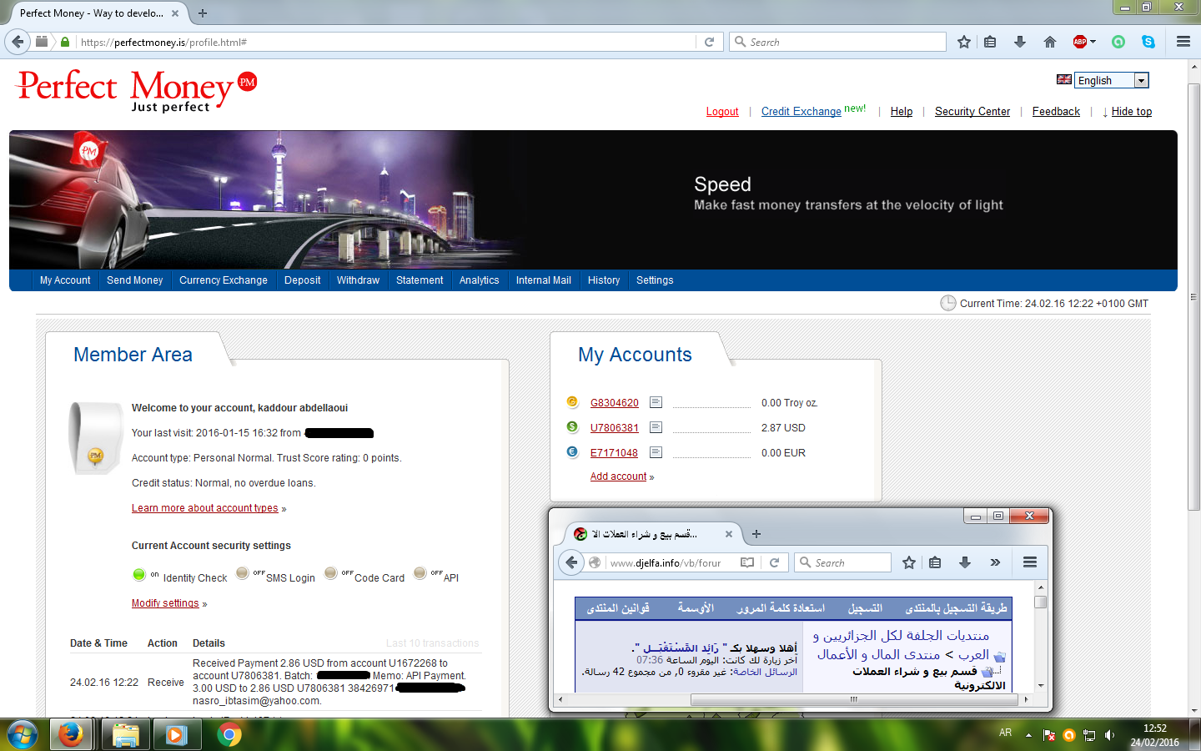Focus the Search box in the Perfect Money window
The width and height of the screenshot is (1201, 751).
[x=837, y=42]
